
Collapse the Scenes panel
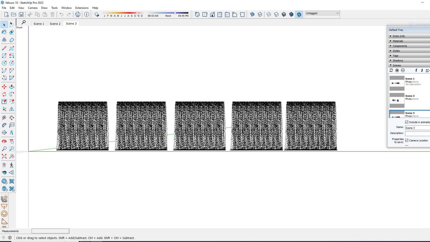point(396,65)
